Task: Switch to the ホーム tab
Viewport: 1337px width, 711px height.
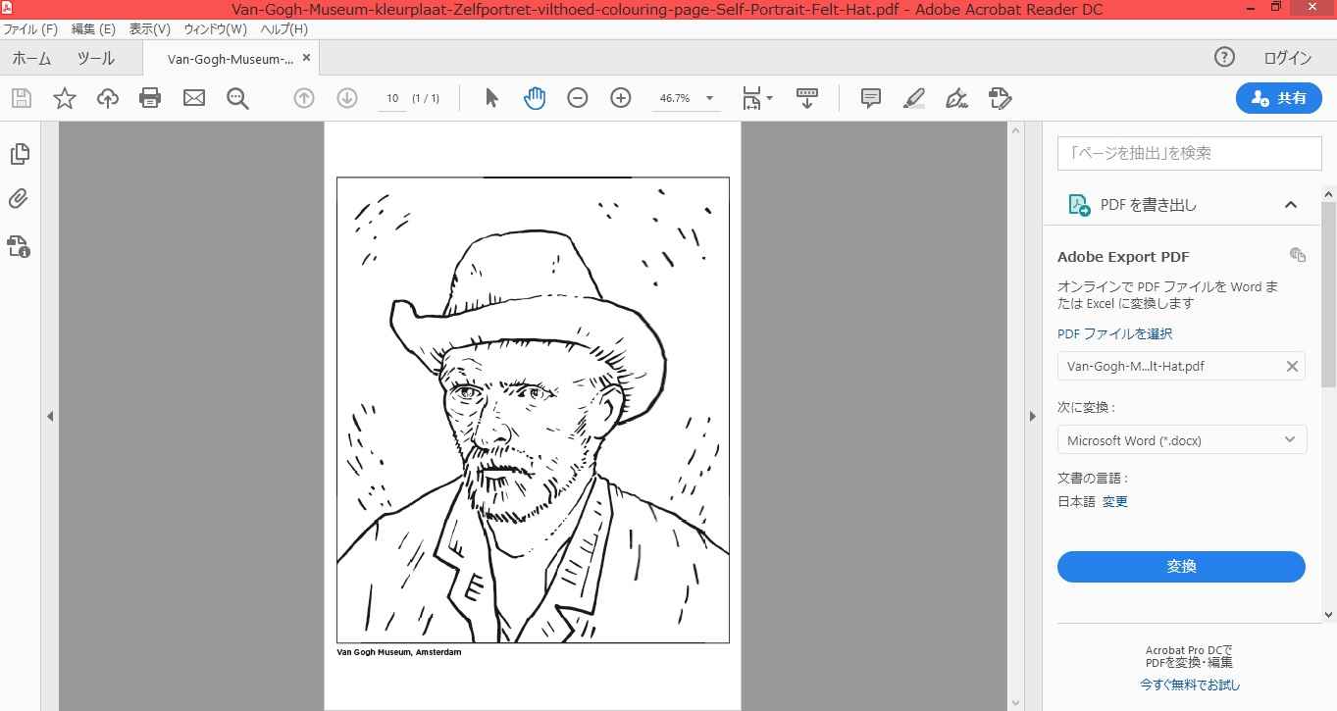Action: (31, 59)
